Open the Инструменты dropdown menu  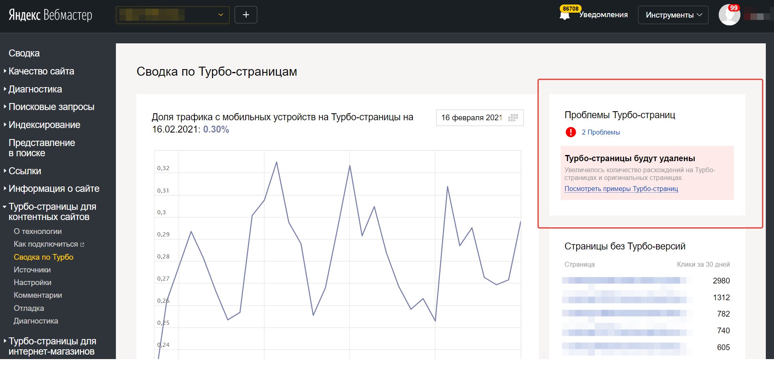pyautogui.click(x=673, y=15)
